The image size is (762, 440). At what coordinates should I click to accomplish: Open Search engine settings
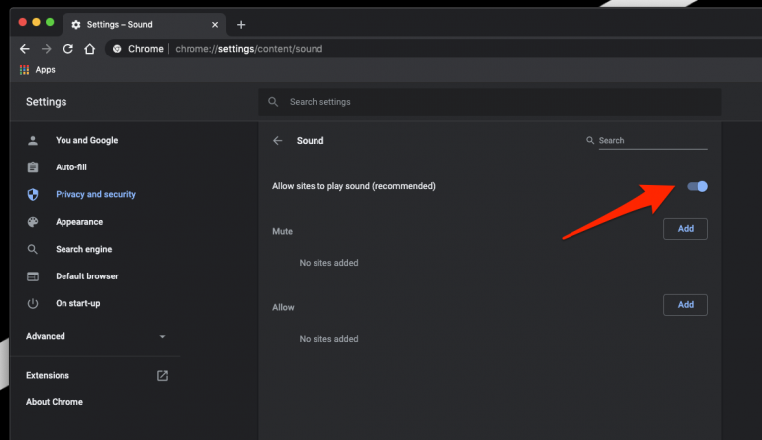click(84, 249)
